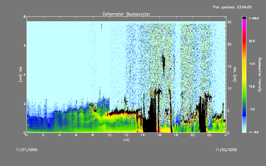266x166 pixels.
Task: Click the "20" tick on kft axis
Action: coord(229,44)
